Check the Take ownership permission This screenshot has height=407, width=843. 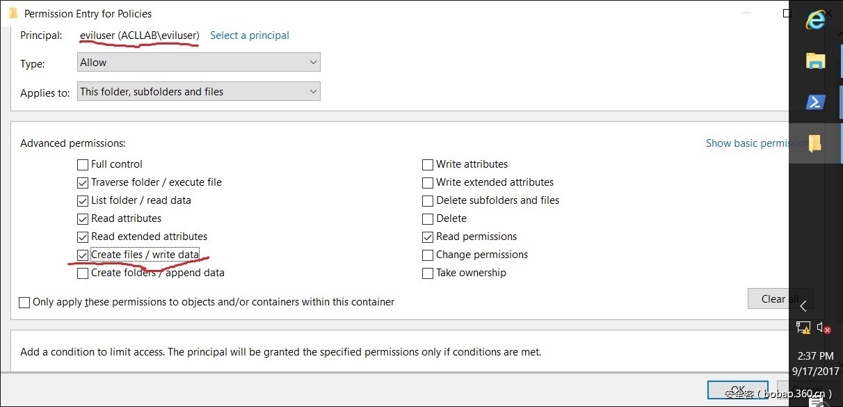[x=428, y=273]
